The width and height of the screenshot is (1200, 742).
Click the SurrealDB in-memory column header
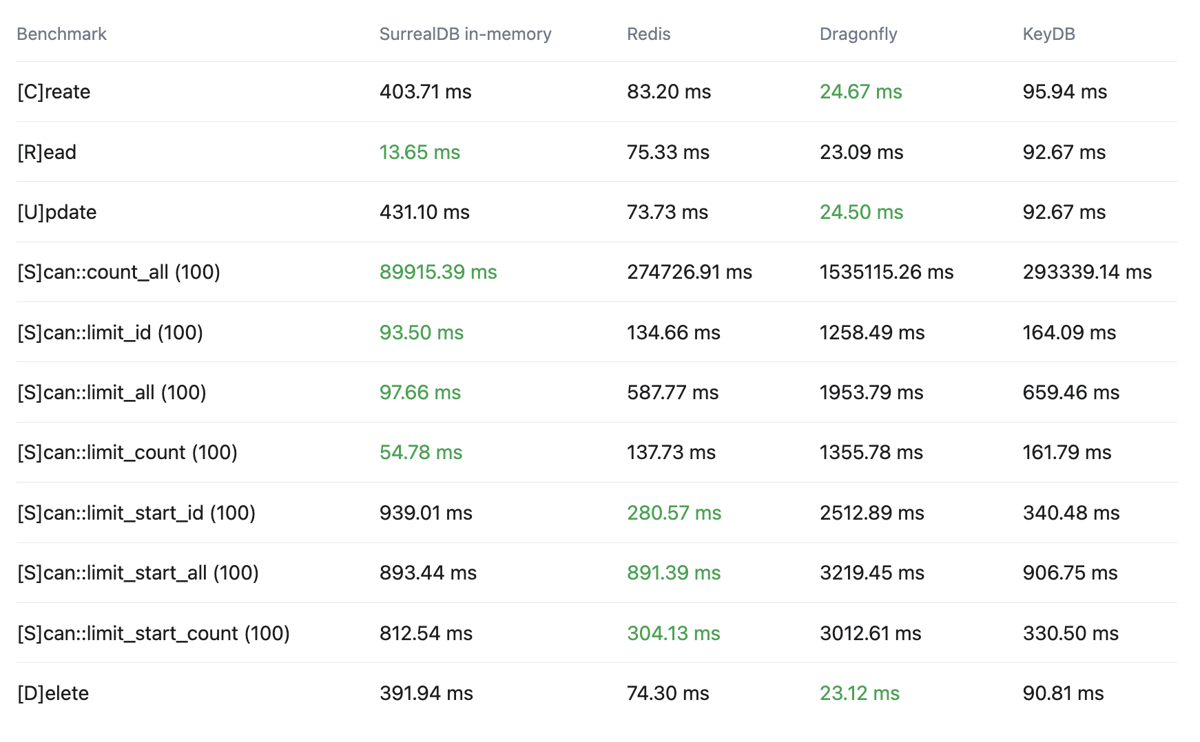(465, 34)
